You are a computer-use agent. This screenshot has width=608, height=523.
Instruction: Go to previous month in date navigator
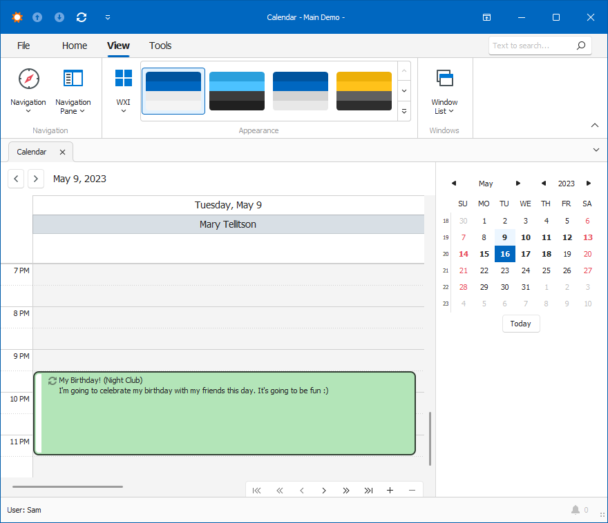(x=454, y=183)
